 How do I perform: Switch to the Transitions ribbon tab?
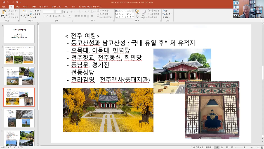[x=34, y=7]
